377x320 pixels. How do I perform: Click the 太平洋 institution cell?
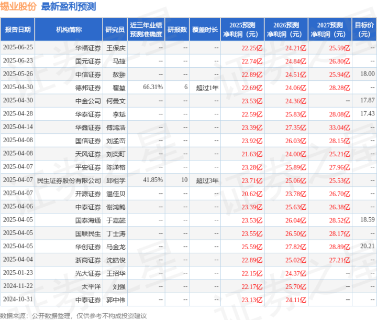click(91, 287)
